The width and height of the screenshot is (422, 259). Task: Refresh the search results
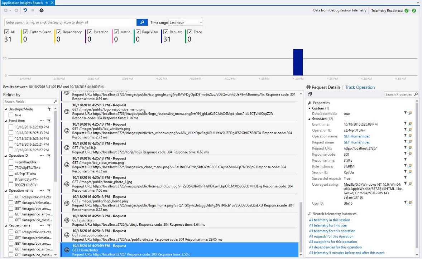click(x=25, y=10)
